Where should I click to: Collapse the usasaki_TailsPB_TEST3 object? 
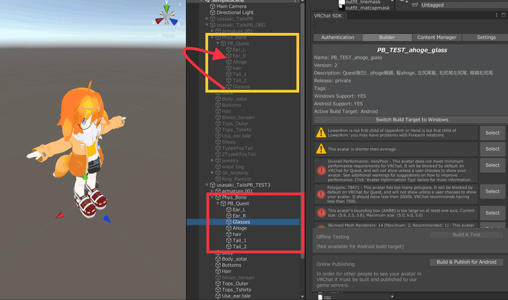tap(207, 185)
